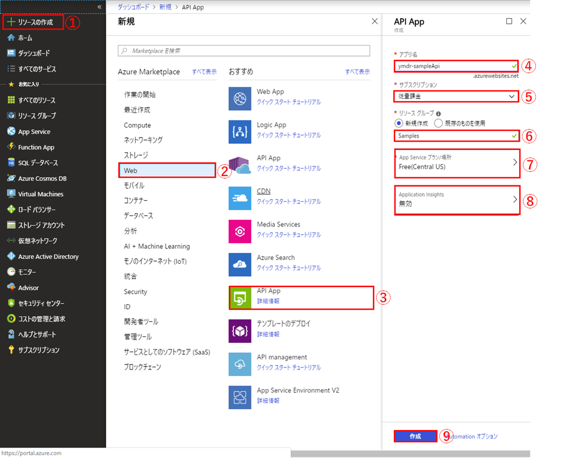This screenshot has width=561, height=458.
Task: Click すべて表示 next to おすすめ
Action: click(357, 72)
